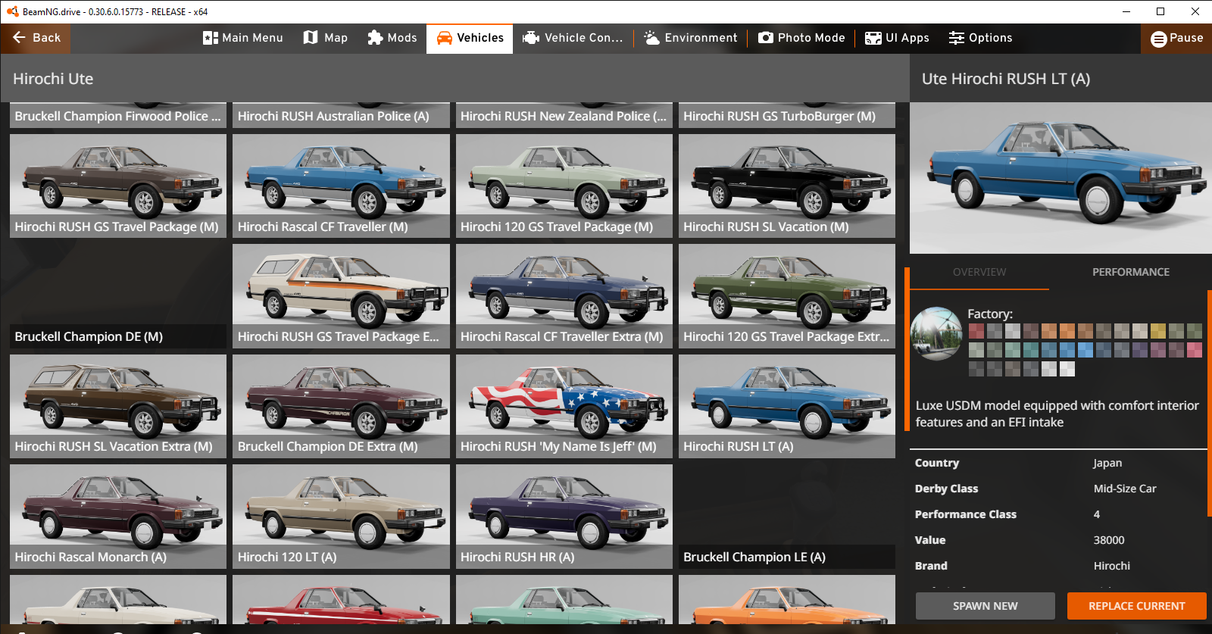This screenshot has width=1212, height=634.
Task: Switch to the Performance tab
Action: pyautogui.click(x=1131, y=272)
